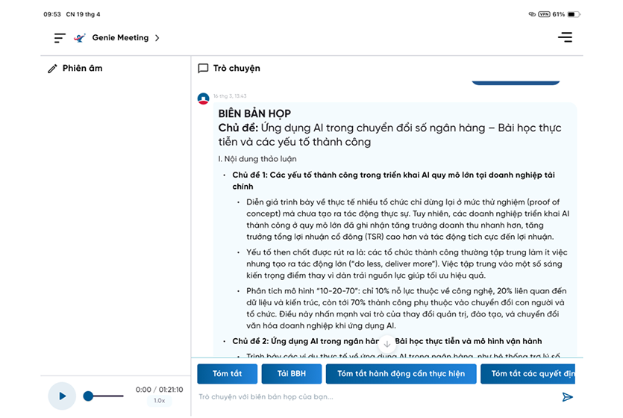Click the 09:53 clock in status bar

tap(52, 14)
